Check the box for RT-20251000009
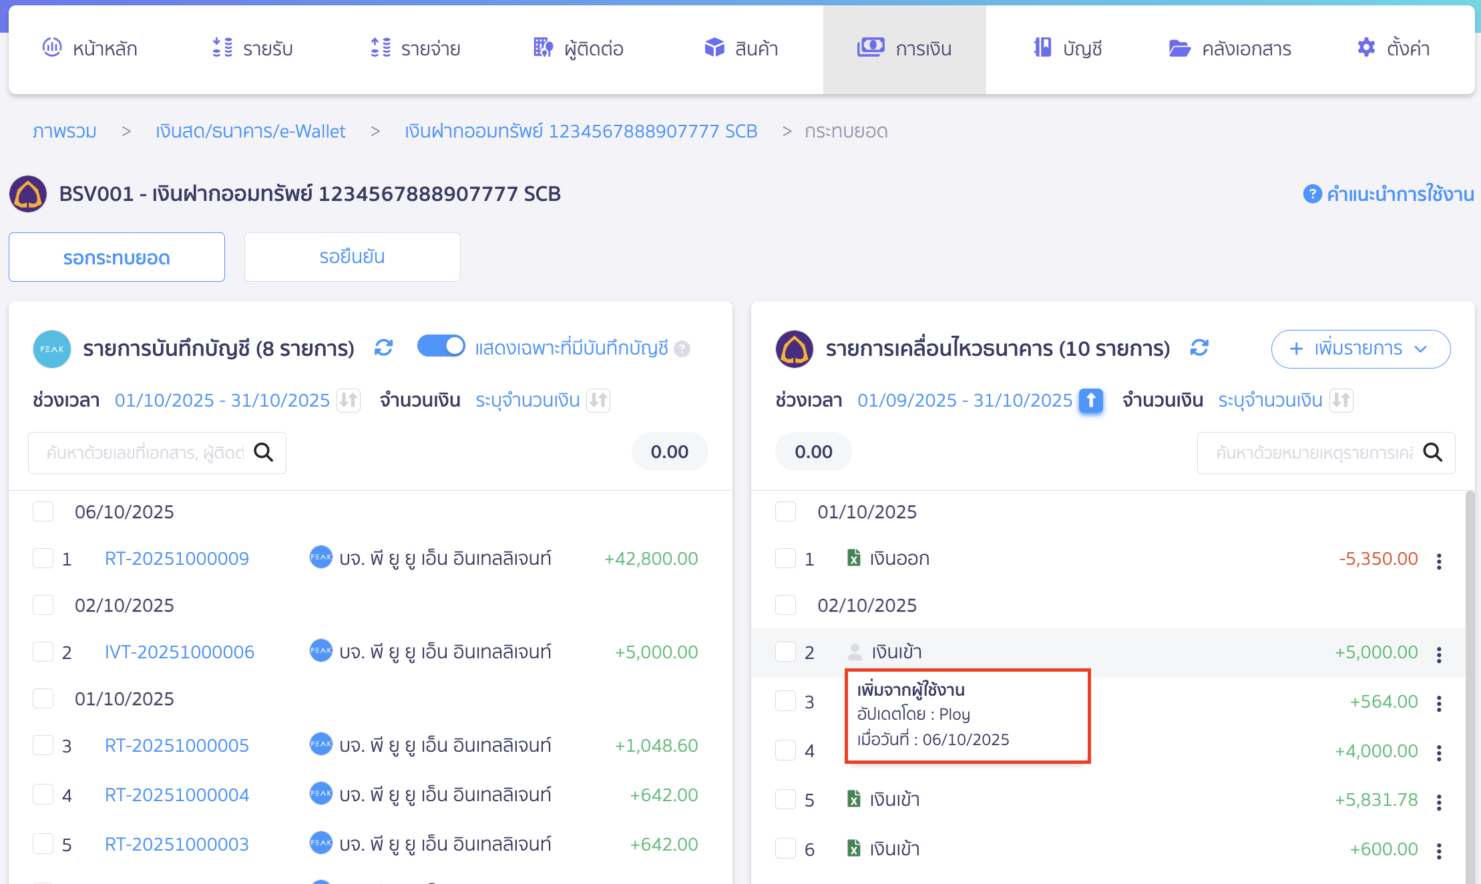Viewport: 1481px width, 884px height. point(43,558)
